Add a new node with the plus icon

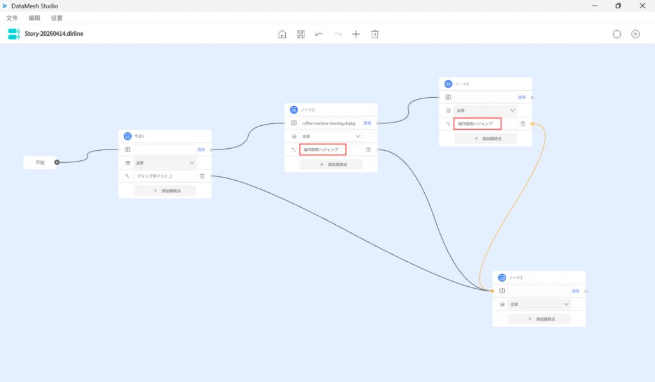356,34
